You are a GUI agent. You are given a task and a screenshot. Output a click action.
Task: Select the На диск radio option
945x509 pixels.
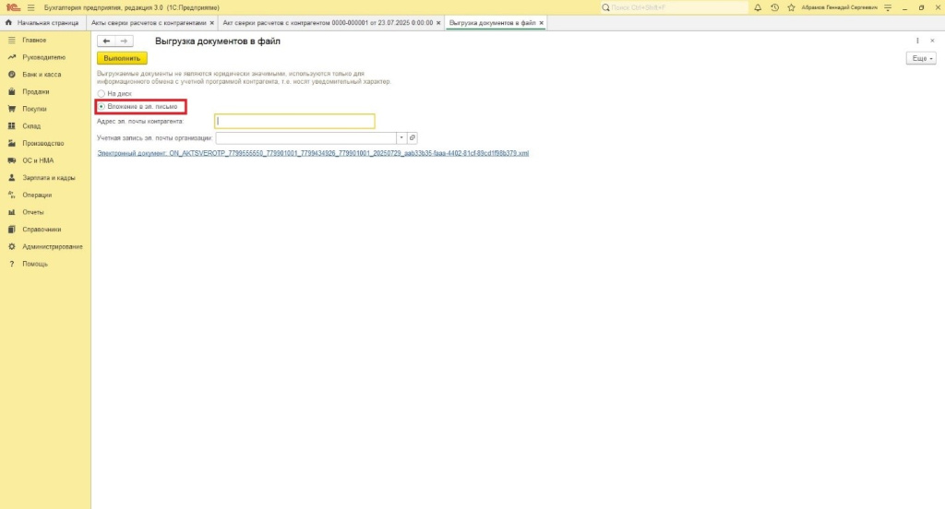point(102,93)
